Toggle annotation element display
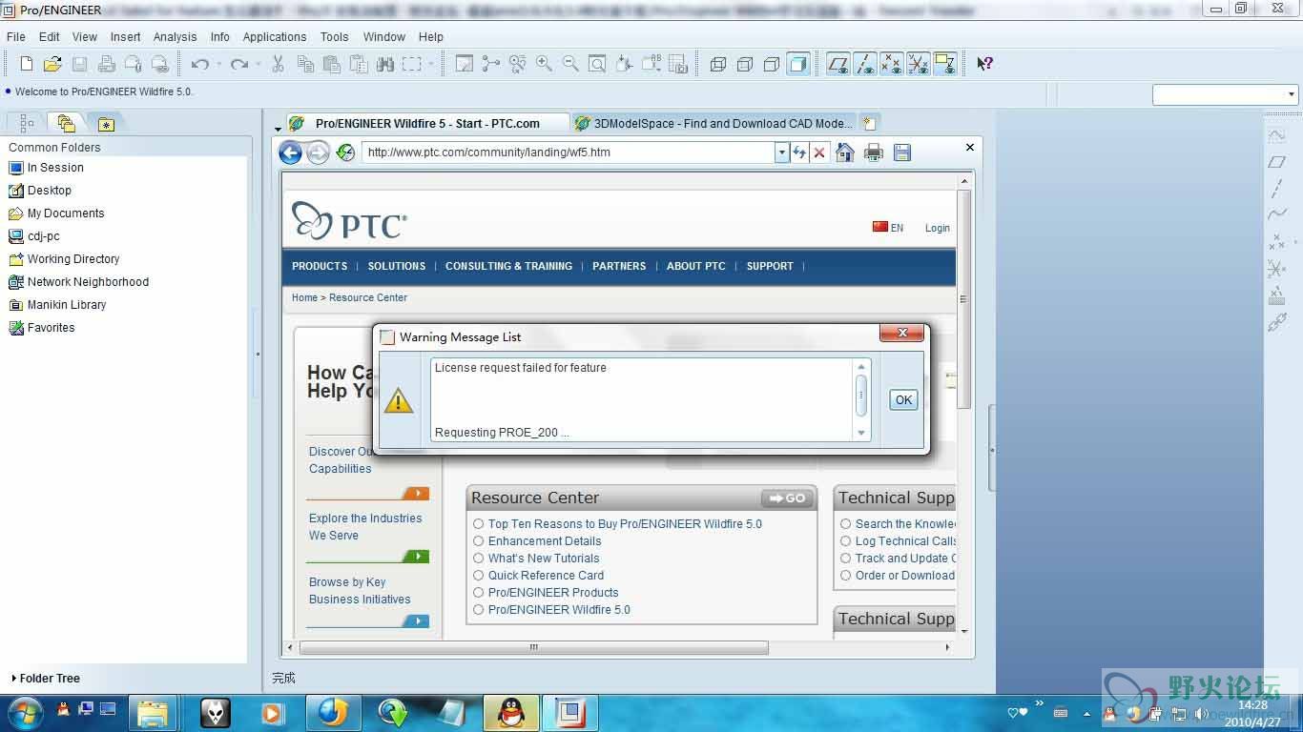1303x732 pixels. [945, 64]
